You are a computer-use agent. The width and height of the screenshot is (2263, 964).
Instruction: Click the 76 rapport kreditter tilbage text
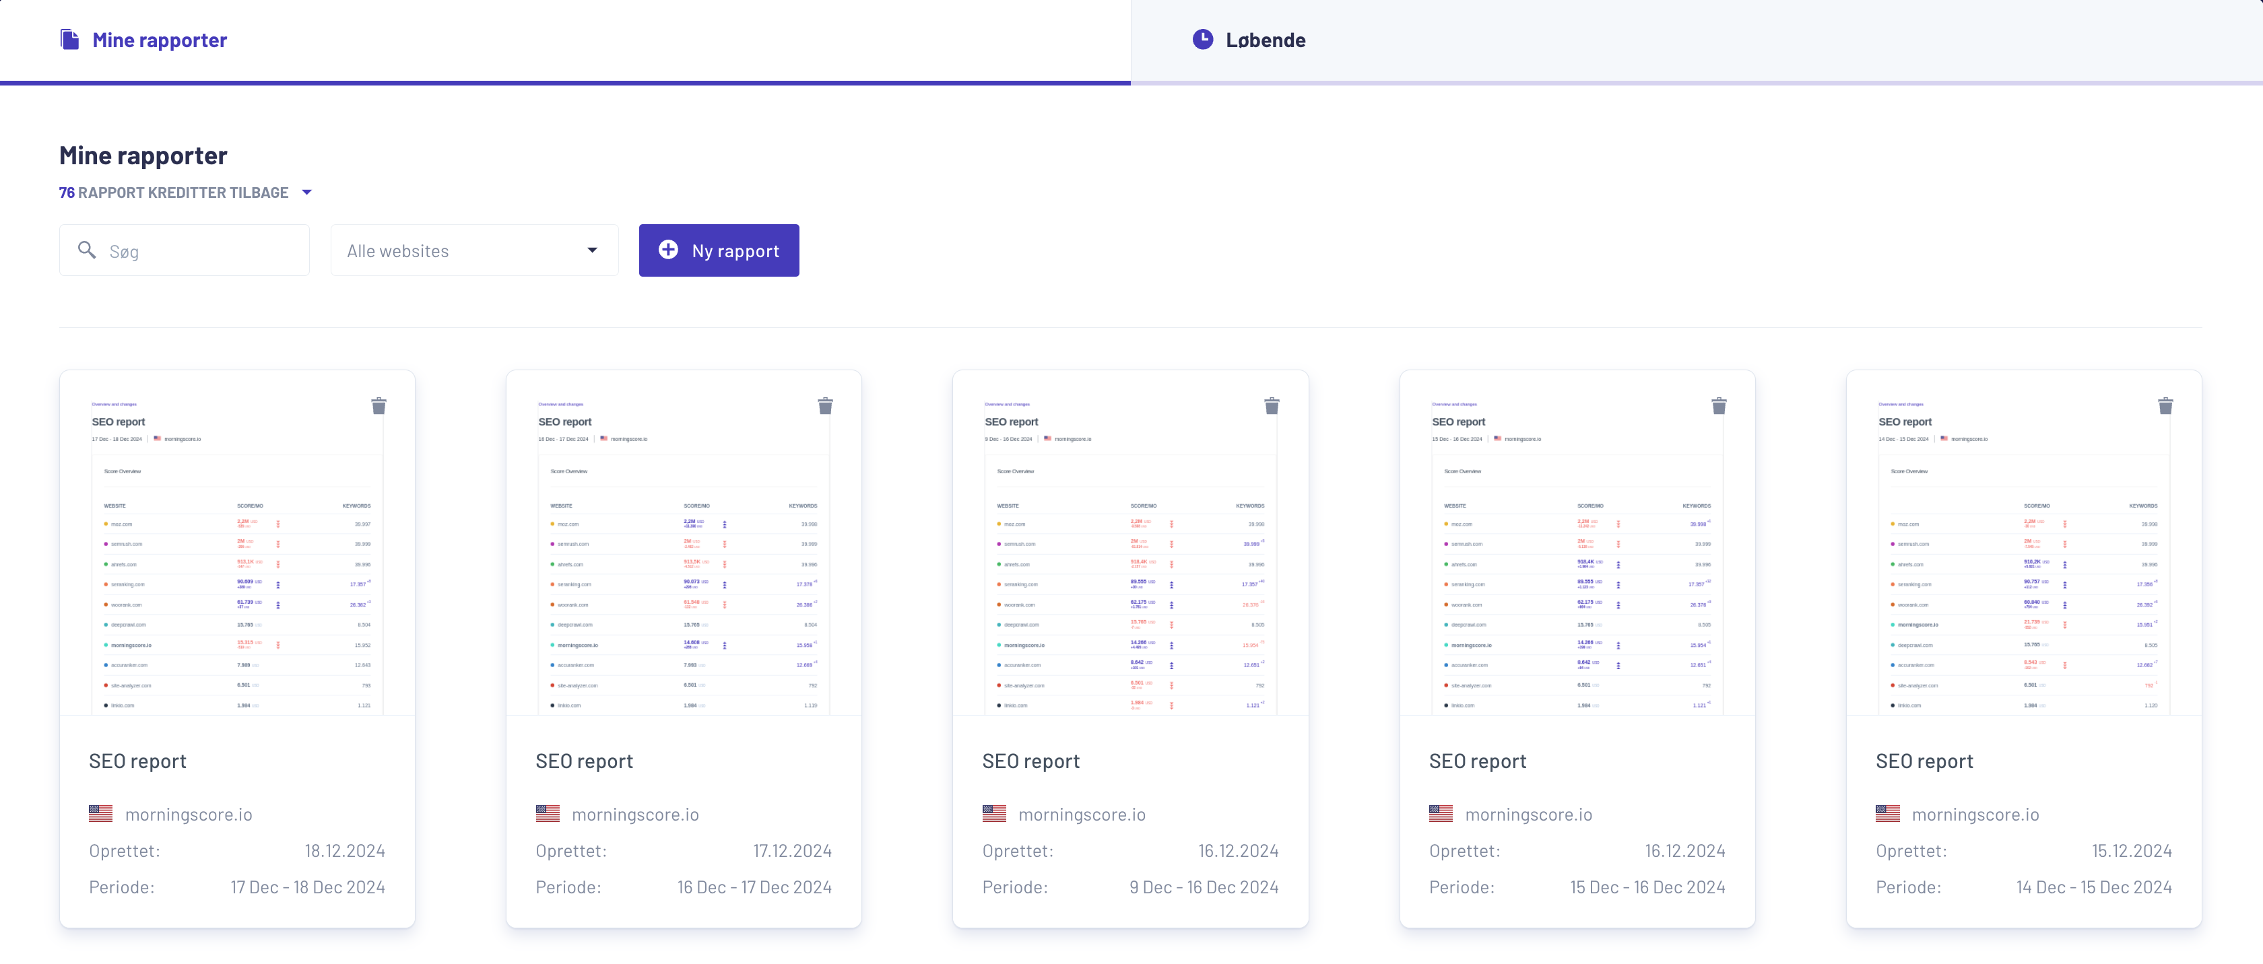pos(173,193)
